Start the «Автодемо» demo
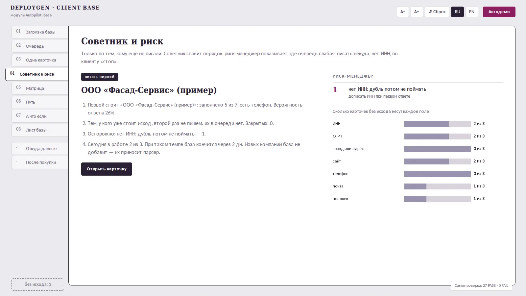The width and height of the screenshot is (526, 296). [x=499, y=12]
